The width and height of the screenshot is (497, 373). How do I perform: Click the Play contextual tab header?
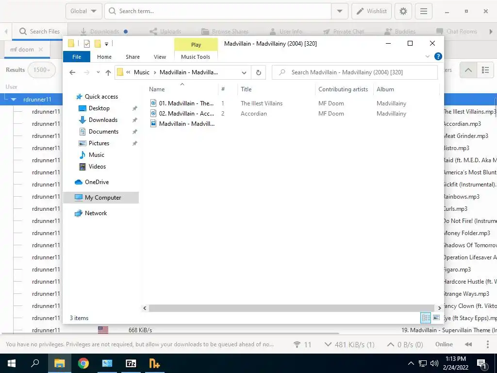[x=196, y=45]
